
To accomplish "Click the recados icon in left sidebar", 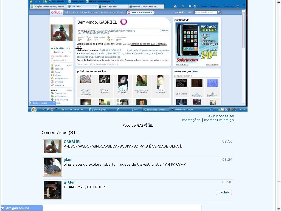I will (x=52, y=68).
